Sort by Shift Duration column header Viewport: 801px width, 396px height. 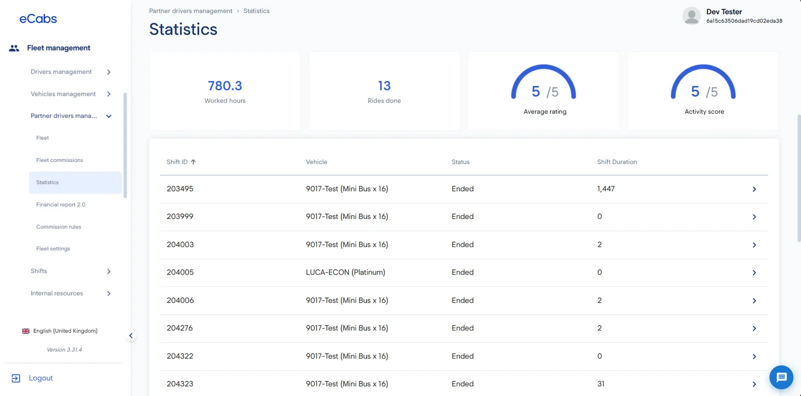(x=617, y=162)
